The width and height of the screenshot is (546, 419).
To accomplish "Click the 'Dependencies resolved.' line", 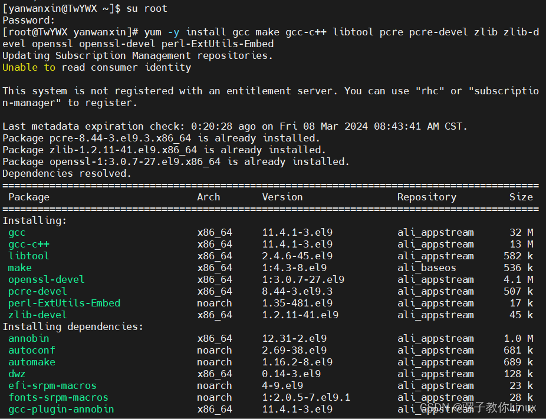I will [67, 173].
